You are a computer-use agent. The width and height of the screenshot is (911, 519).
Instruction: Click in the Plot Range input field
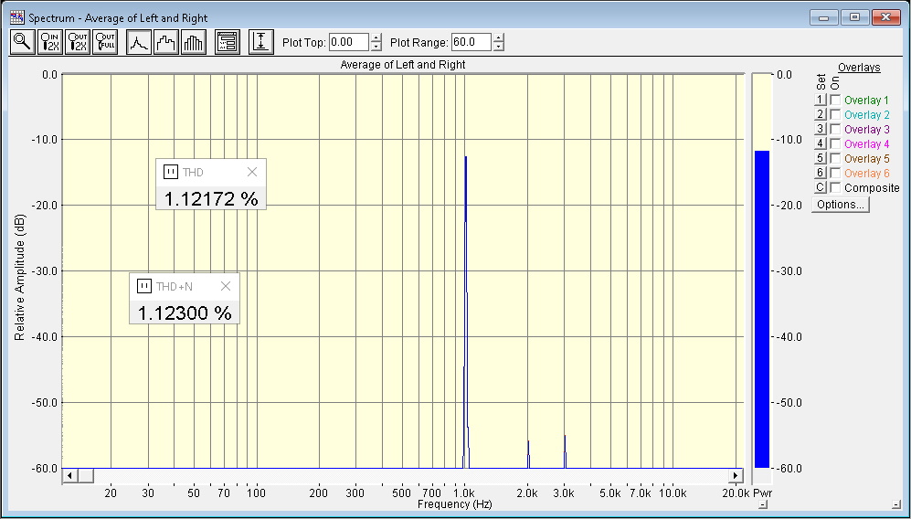[x=471, y=42]
